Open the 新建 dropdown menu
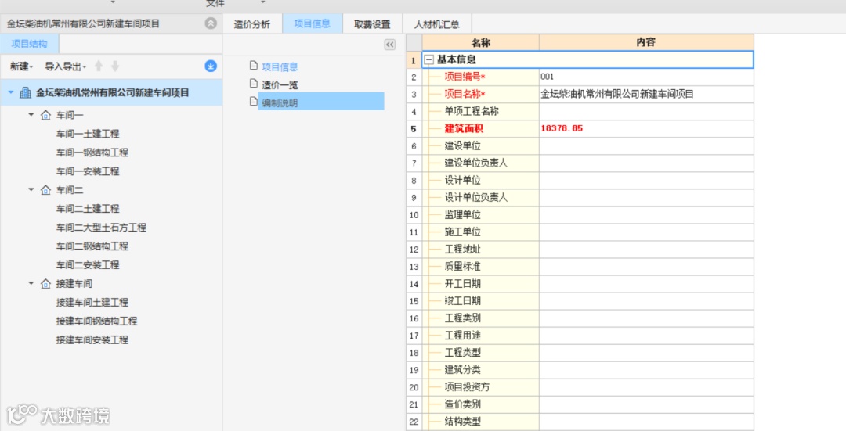 coord(22,66)
